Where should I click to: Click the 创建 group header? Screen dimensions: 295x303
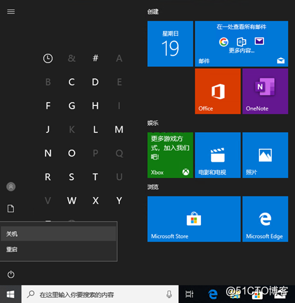(153, 12)
